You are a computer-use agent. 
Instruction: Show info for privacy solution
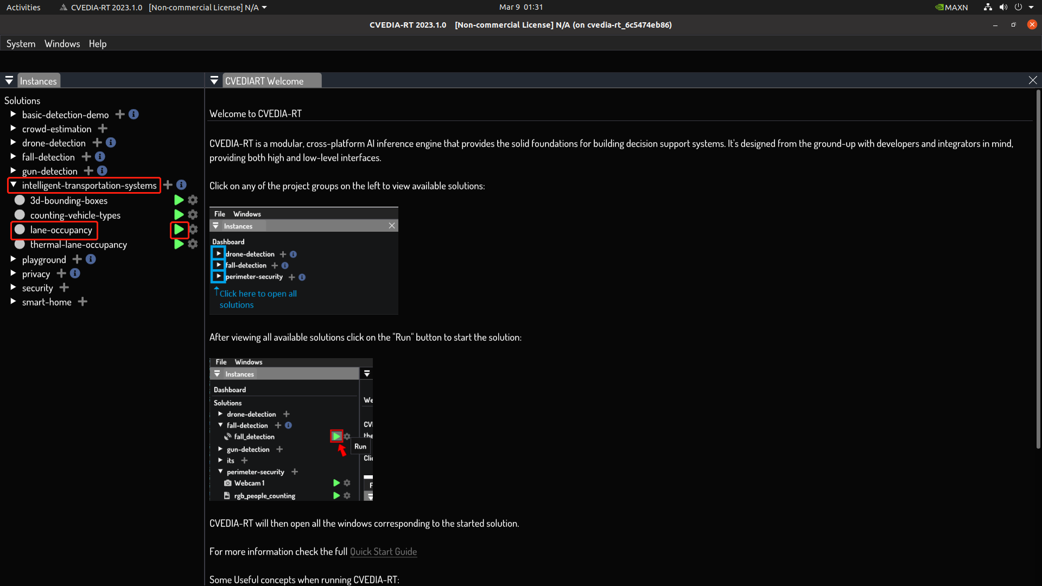[75, 273]
